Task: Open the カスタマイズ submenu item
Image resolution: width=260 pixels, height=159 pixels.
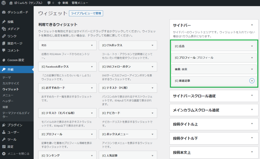Action: (x=11, y=83)
